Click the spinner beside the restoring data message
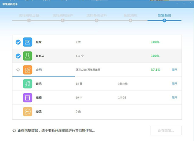Viewport: 194px width, 141px height. (x=14, y=131)
